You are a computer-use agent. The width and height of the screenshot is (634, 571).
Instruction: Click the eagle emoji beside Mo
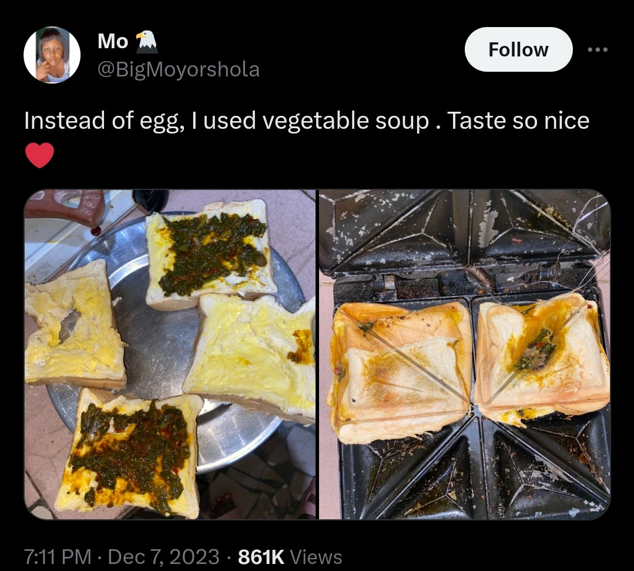[x=146, y=41]
